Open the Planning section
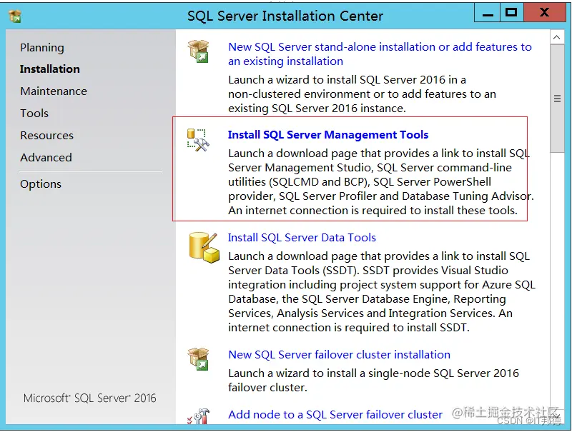The image size is (572, 432). 42,47
